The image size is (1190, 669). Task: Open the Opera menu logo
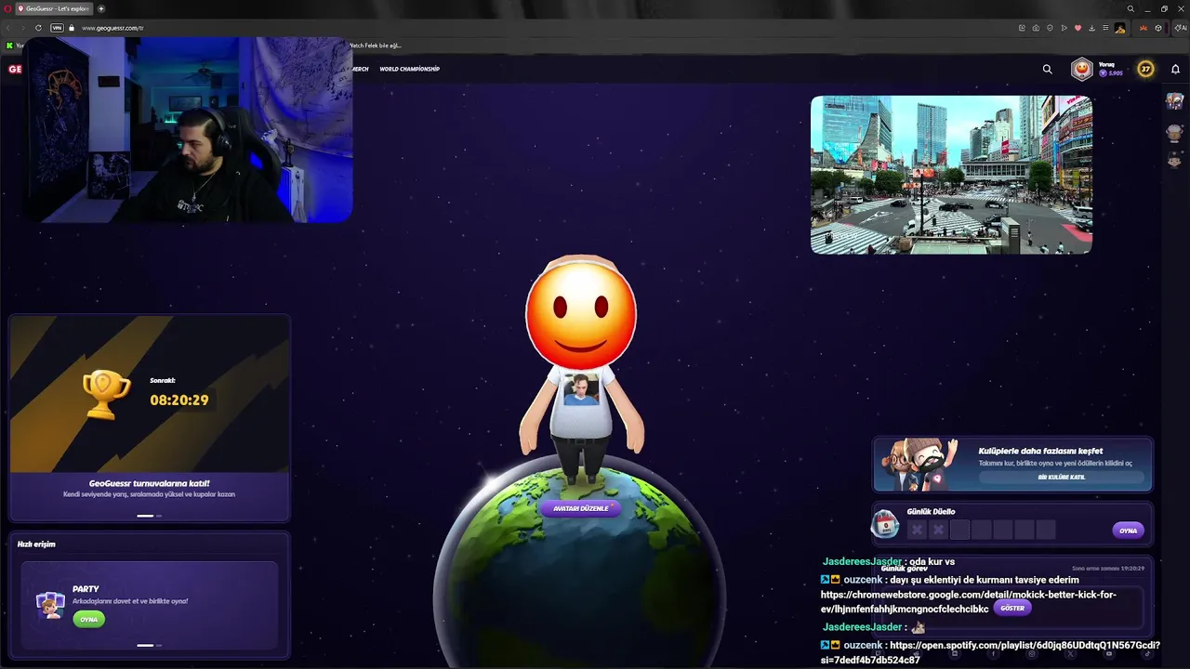coord(8,8)
